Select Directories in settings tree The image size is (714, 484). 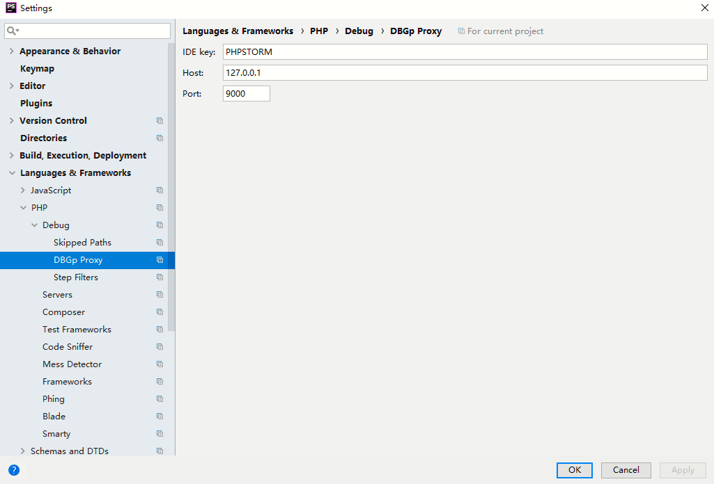coord(44,138)
